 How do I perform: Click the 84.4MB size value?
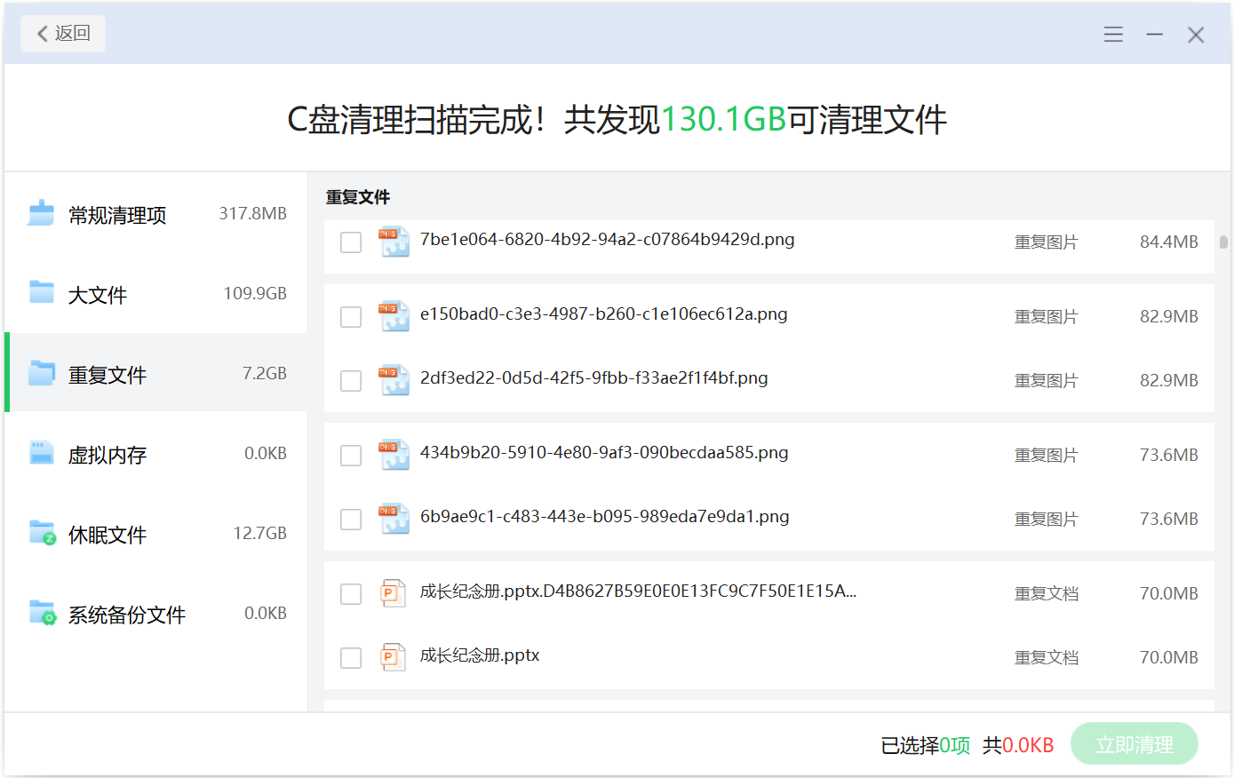point(1169,242)
